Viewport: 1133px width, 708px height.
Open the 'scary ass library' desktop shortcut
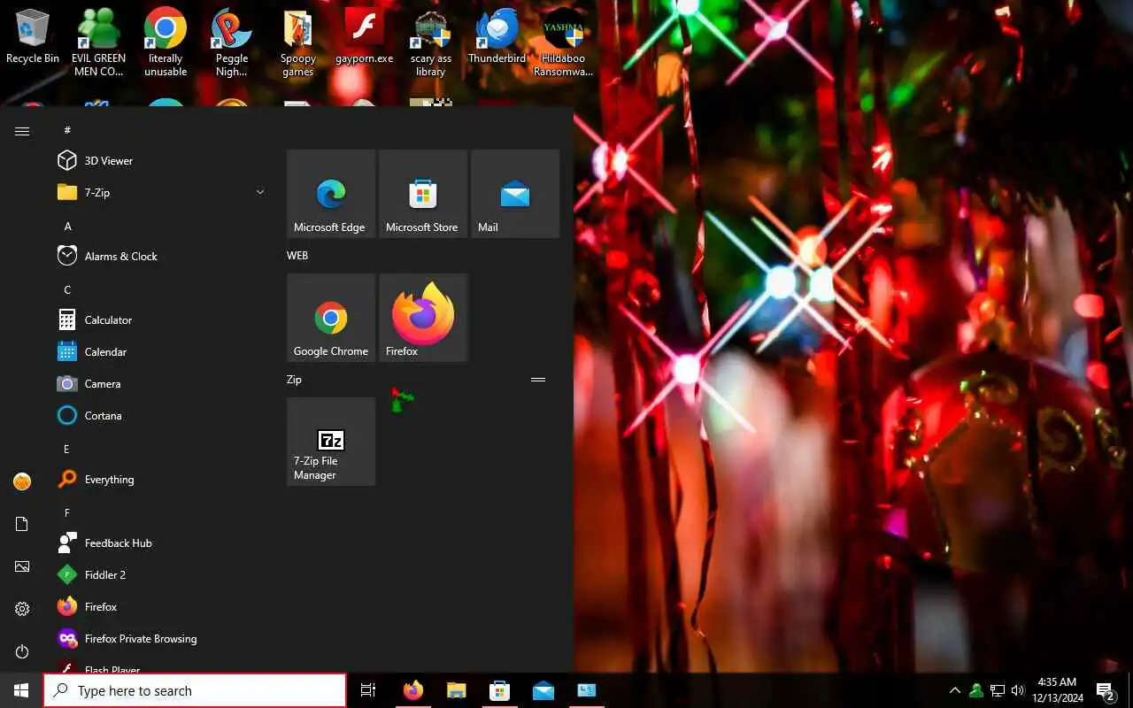[x=431, y=42]
